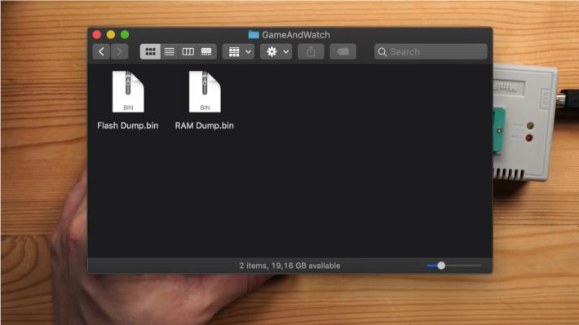Click the RAM Dump.bin filename label
Screen dimensions: 579x325
point(204,125)
